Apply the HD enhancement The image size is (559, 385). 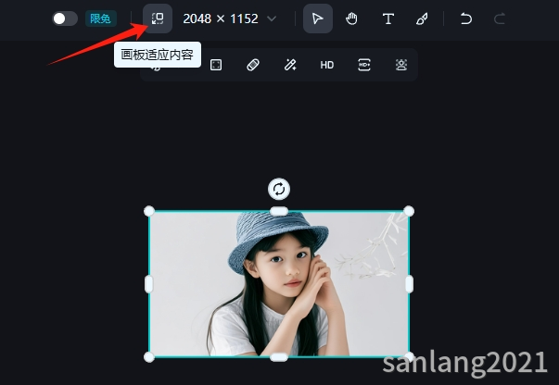327,65
